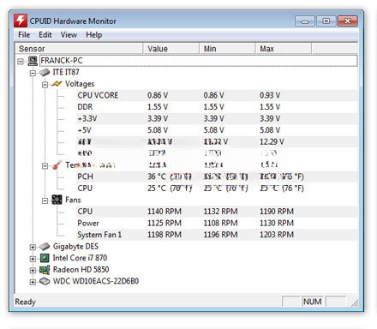
Task: Click the Fans fan icon
Action: pos(57,200)
